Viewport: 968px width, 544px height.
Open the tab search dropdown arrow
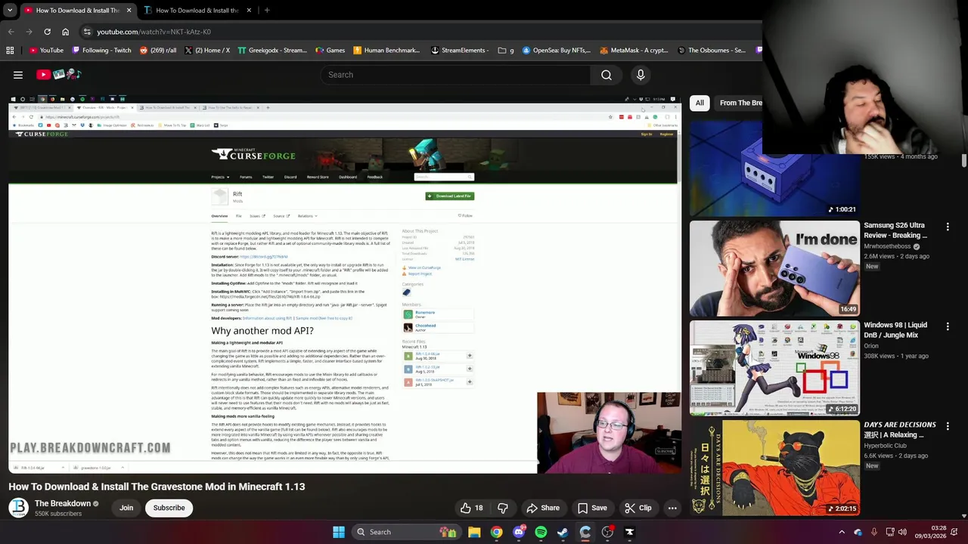tap(9, 11)
